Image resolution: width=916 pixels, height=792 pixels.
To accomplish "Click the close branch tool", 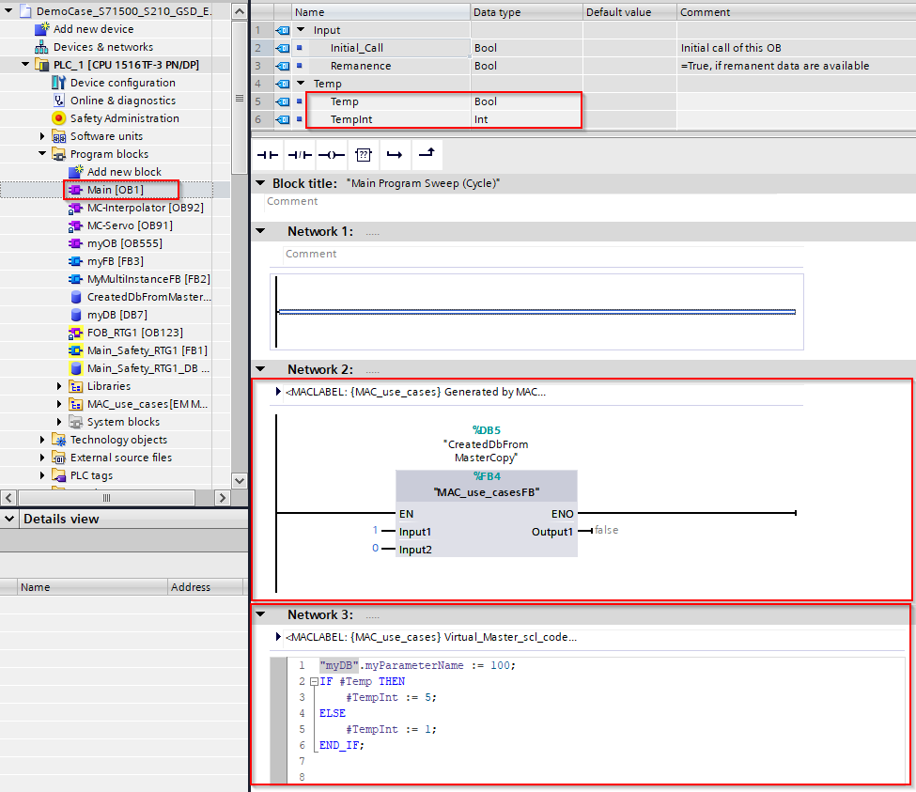I will (x=427, y=154).
